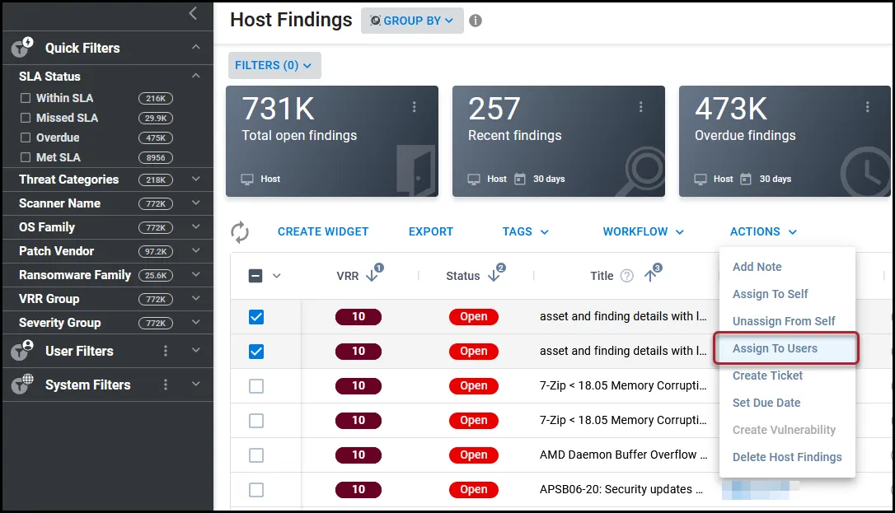This screenshot has width=895, height=513.
Task: Open User Filters three-dot menu
Action: tap(166, 351)
